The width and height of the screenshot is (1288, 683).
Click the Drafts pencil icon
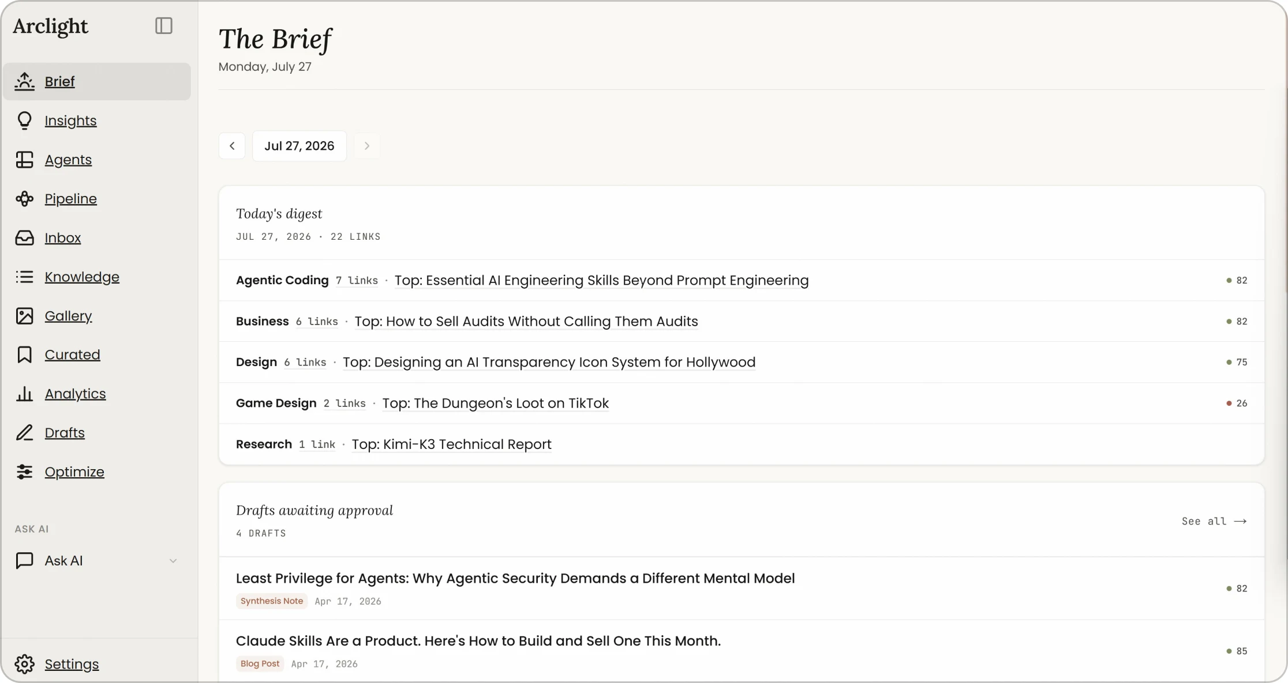(24, 433)
